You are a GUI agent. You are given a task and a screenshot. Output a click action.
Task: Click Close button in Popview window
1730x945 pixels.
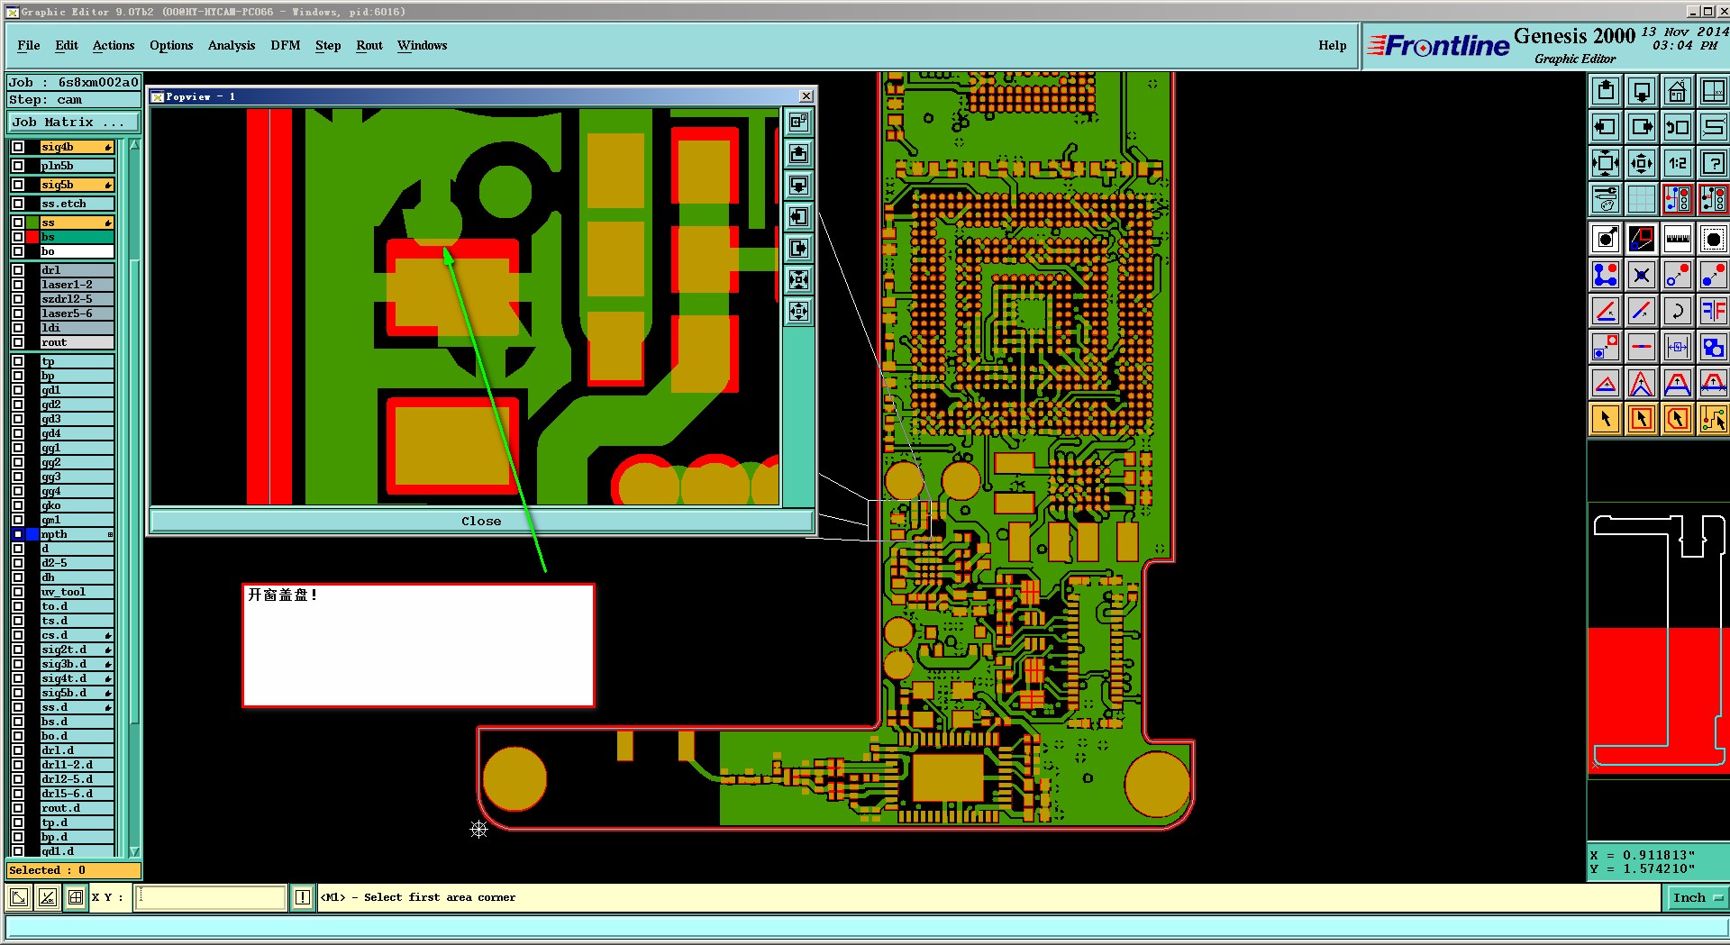tap(481, 521)
